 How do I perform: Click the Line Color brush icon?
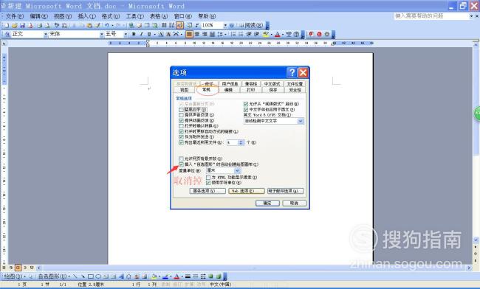[165, 276]
